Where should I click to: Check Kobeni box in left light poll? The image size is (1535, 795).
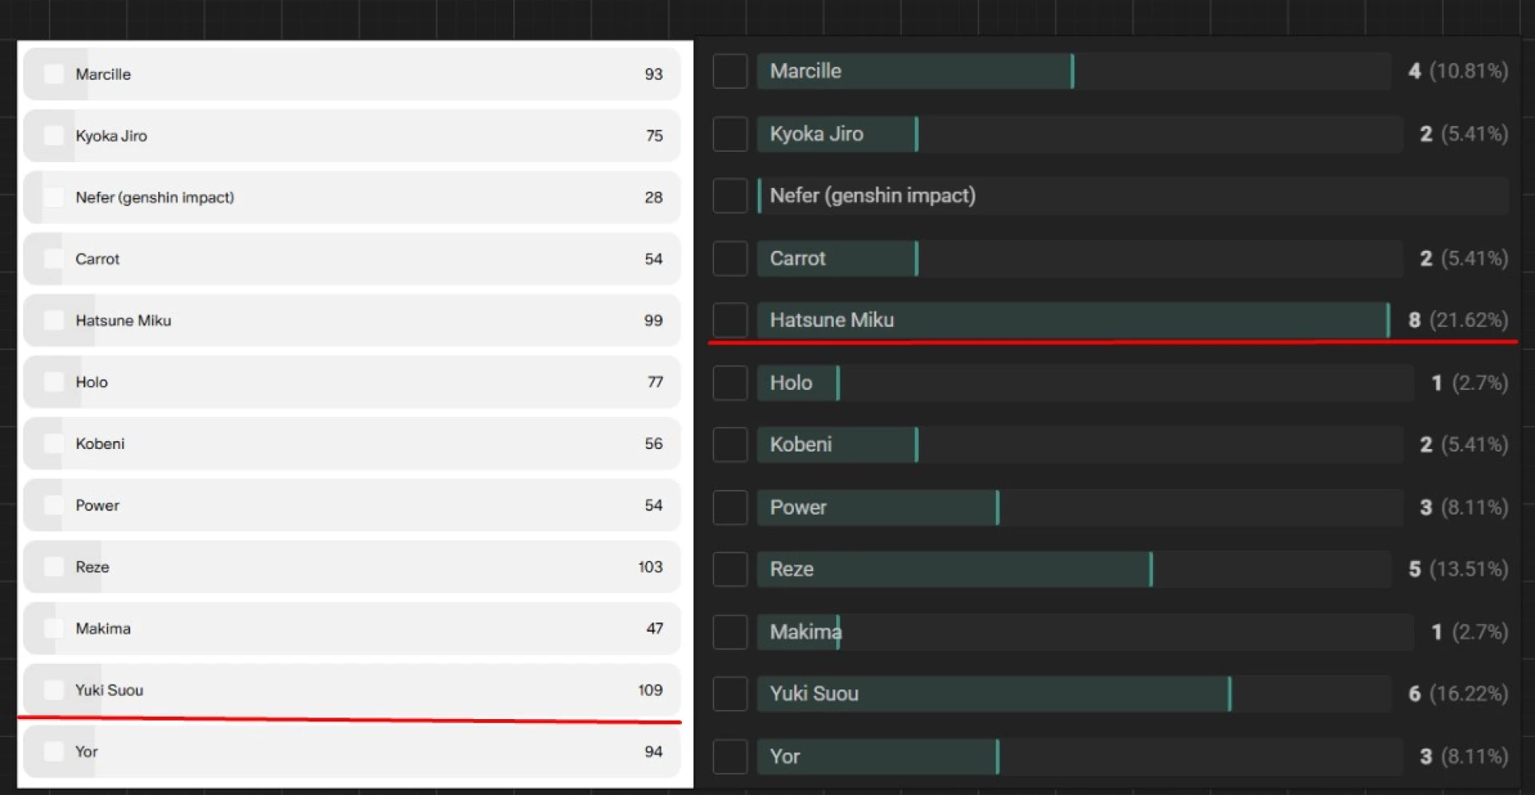54,443
